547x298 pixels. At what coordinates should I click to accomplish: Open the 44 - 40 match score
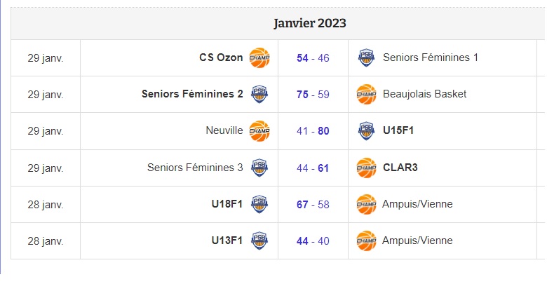coord(313,241)
